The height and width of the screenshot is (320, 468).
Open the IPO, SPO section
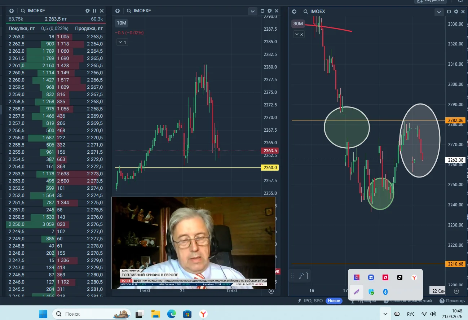[x=310, y=301]
